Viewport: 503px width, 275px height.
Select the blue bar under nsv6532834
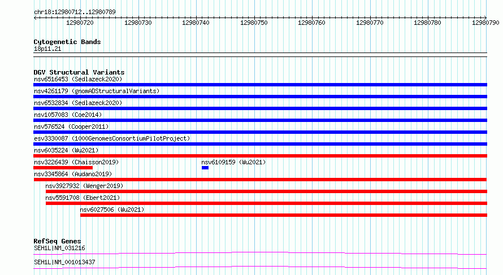point(260,108)
